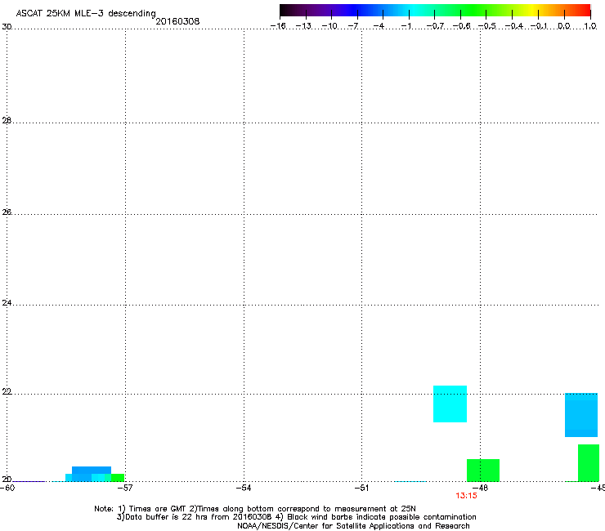Click the 'NOAA/NESDIS/Center for Satellite Applications and Research' credit
605x531 pixels.
point(353,526)
